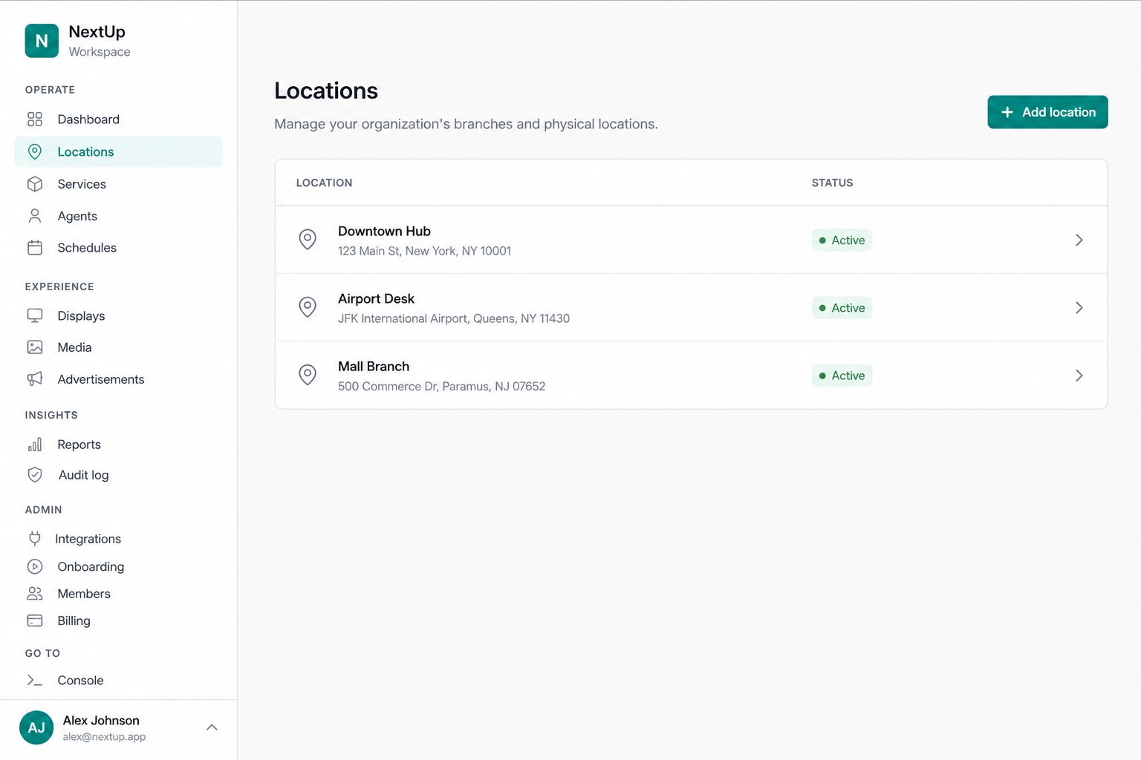Click the Alex Johnson user name

tap(101, 720)
